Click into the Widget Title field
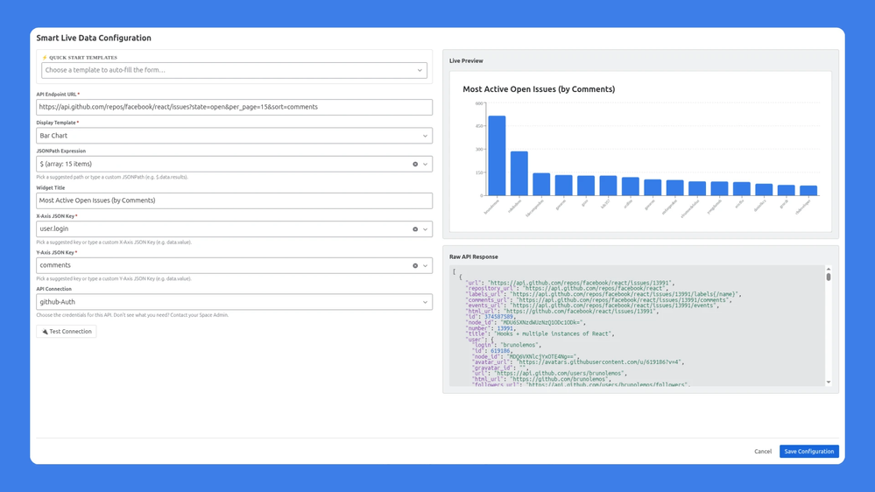The width and height of the screenshot is (875, 492). point(235,200)
